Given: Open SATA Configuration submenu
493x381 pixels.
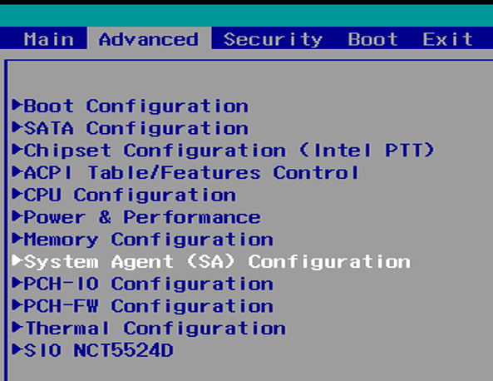Looking at the screenshot, I should [x=136, y=129].
